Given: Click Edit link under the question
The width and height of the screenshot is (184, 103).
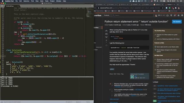Looking at the screenshot, I should coord(115,74).
